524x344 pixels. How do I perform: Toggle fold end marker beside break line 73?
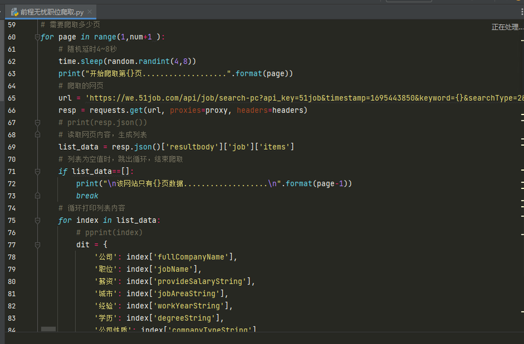coord(37,196)
